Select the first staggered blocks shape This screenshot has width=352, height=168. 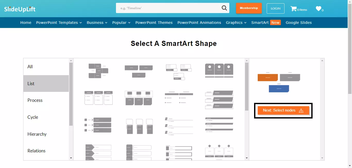[98, 71]
